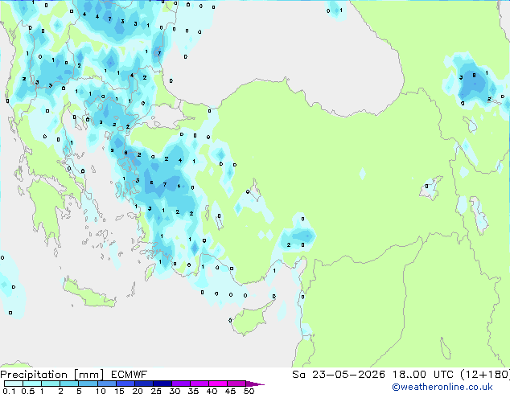Pick the 25–30 mm navy legend swatch

(x=162, y=384)
